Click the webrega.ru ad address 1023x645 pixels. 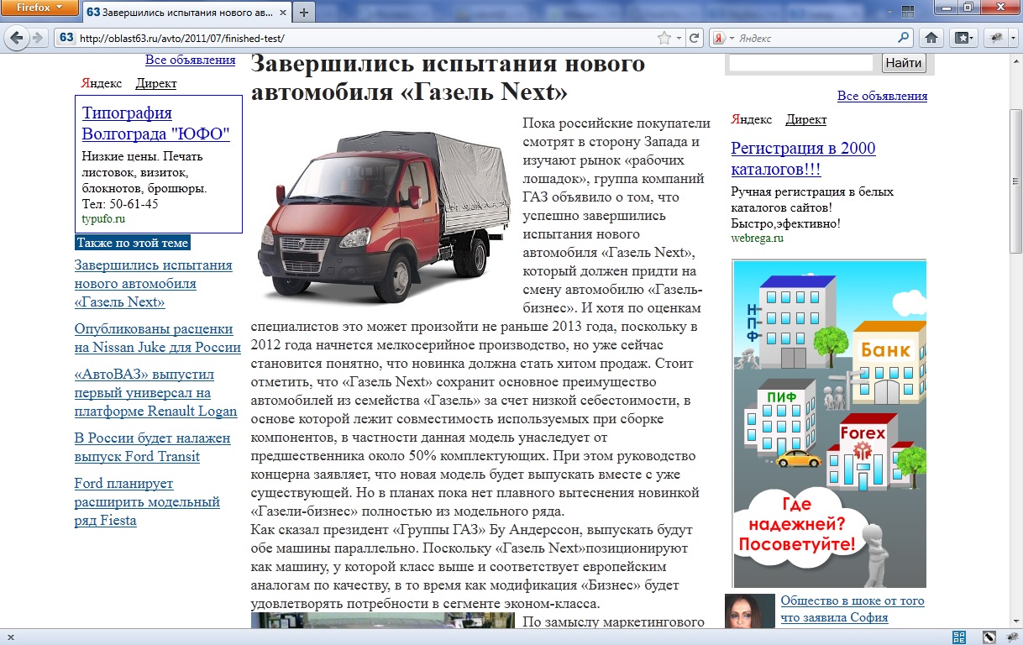click(x=757, y=238)
